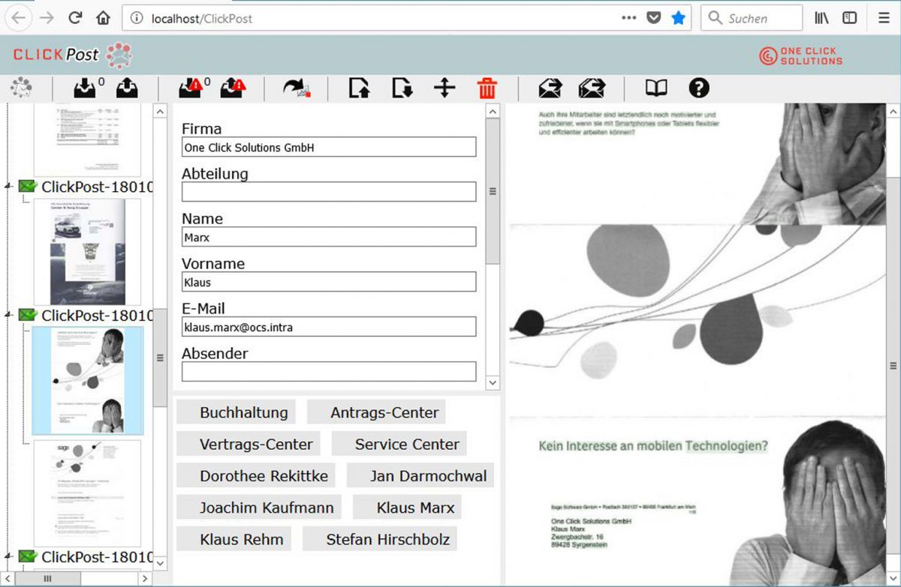The height and width of the screenshot is (587, 901).
Task: Select the highlighted blue page thumbnail
Action: tap(87, 380)
